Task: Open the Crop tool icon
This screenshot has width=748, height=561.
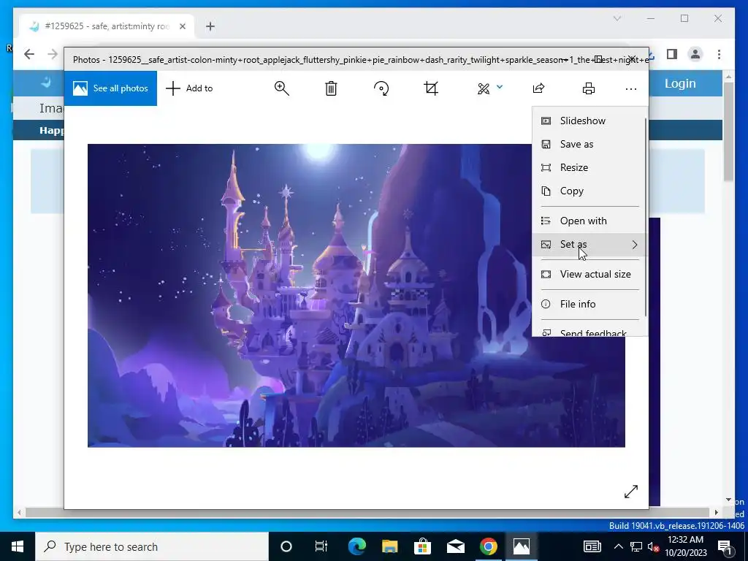Action: pos(431,88)
